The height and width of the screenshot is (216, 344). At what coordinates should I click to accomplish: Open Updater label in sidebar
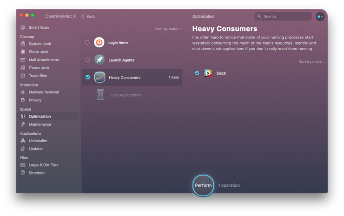[36, 149]
